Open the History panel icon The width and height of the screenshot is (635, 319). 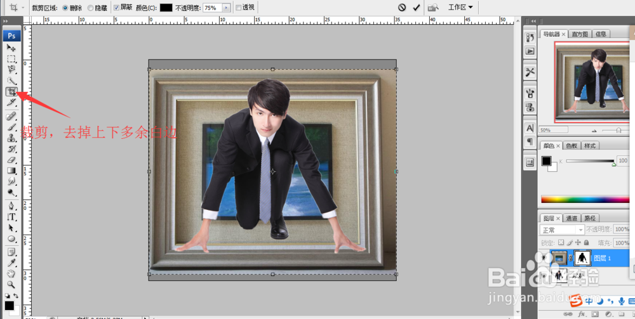tap(530, 38)
